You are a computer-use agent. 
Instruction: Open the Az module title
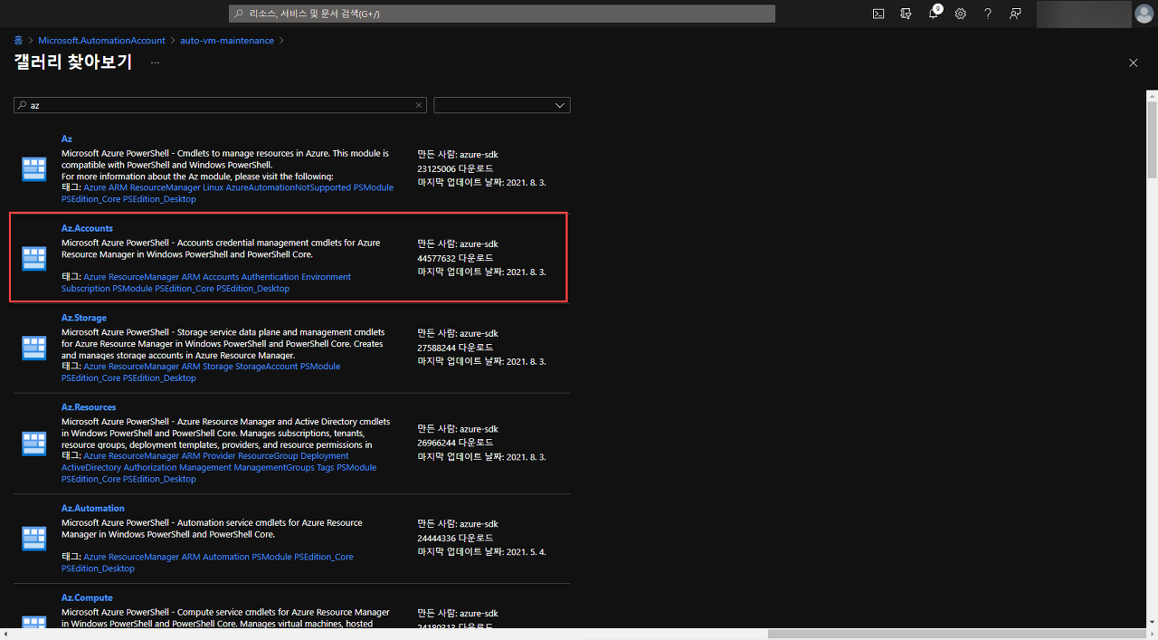point(67,139)
